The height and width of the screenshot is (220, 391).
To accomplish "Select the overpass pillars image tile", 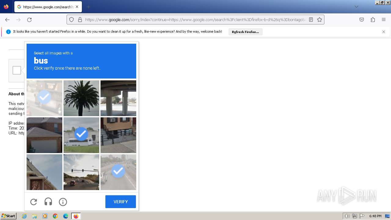I will pos(118,98).
